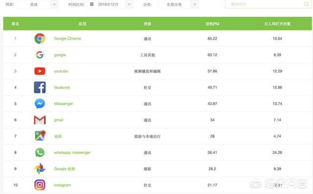Image resolution: width=313 pixels, height=194 pixels.
Task: Click the 类别 column header
Action: click(x=147, y=24)
